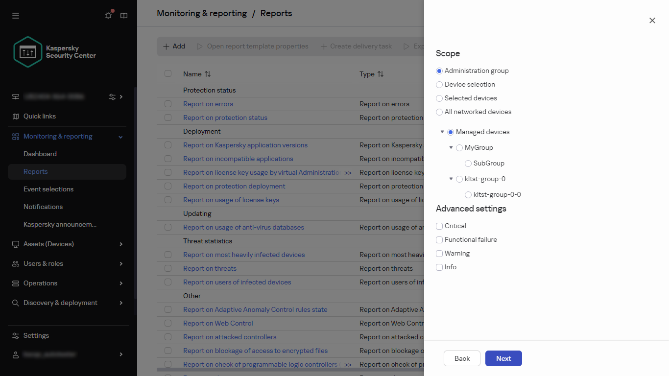Click the Next button

point(503,358)
